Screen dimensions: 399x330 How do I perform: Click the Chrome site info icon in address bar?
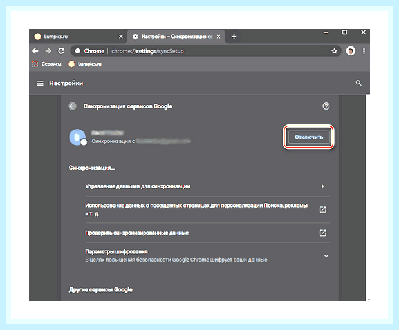point(78,51)
